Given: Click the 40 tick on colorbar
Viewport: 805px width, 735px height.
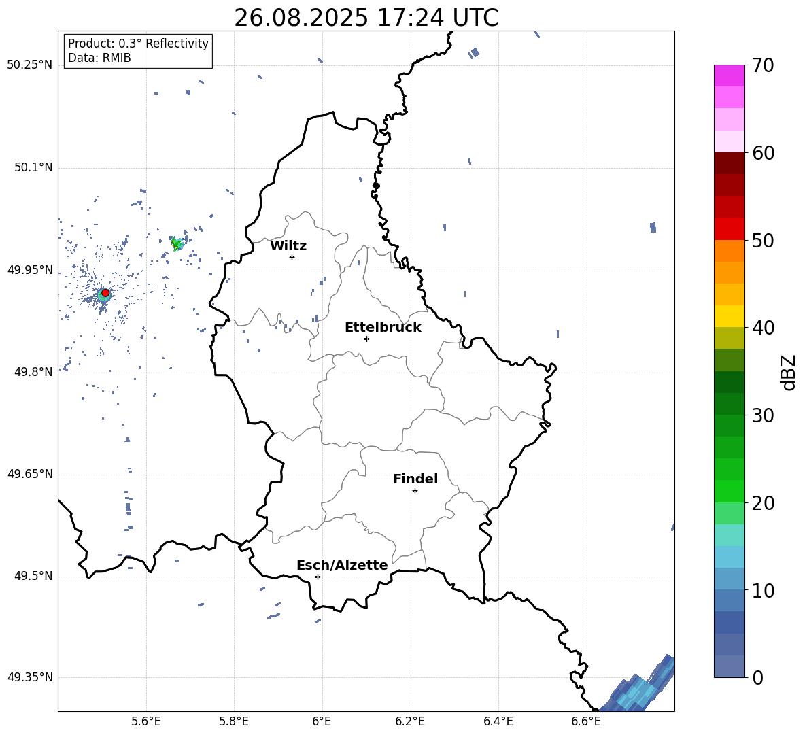Looking at the screenshot, I should point(763,328).
